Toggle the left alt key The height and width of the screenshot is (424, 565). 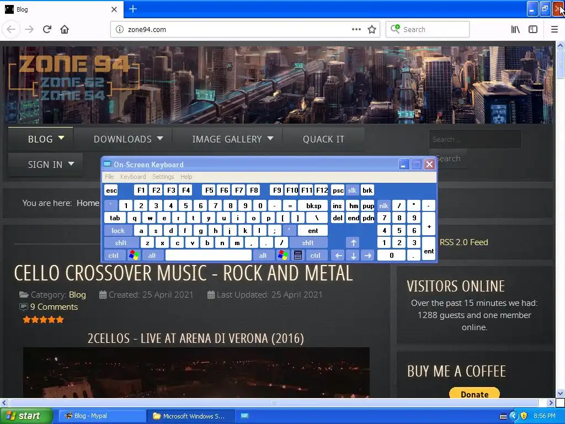pyautogui.click(x=152, y=255)
